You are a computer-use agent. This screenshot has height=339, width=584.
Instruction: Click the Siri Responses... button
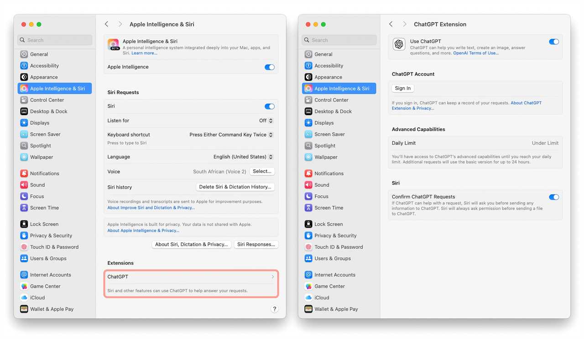point(256,245)
